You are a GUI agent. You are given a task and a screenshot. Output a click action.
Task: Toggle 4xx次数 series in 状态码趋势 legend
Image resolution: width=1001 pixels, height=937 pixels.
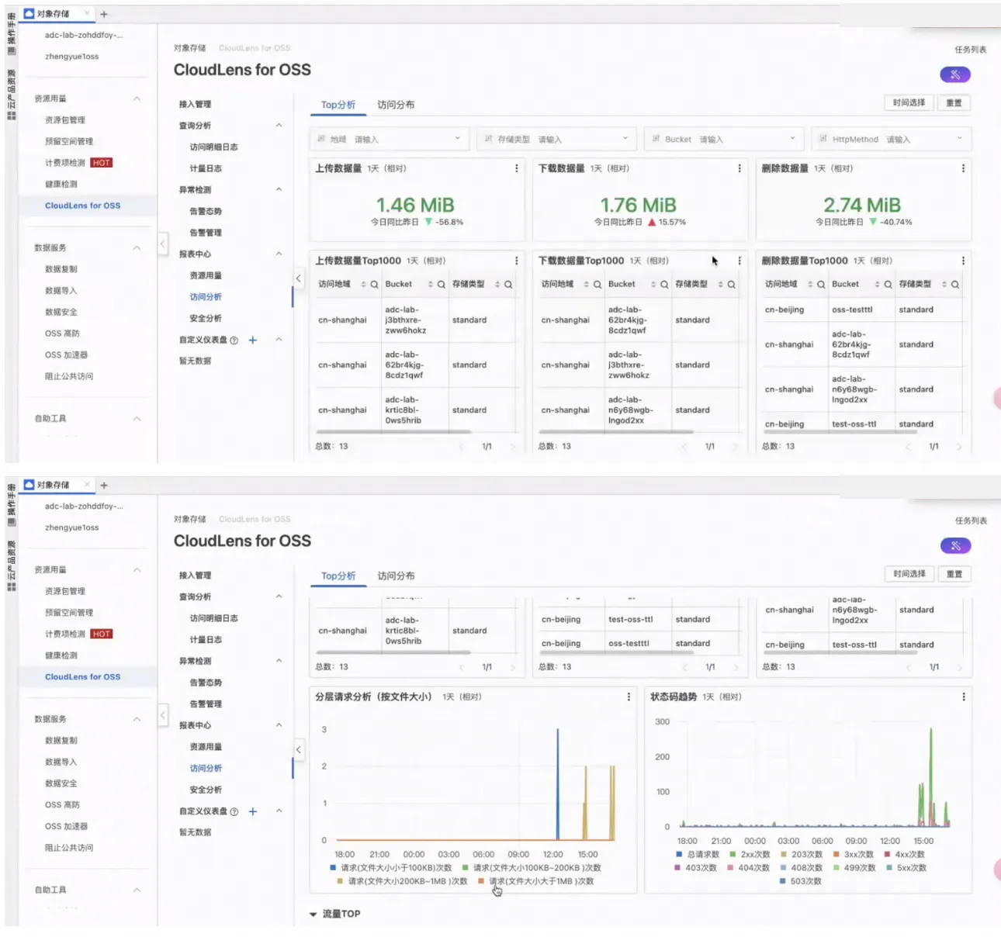pyautogui.click(x=904, y=854)
